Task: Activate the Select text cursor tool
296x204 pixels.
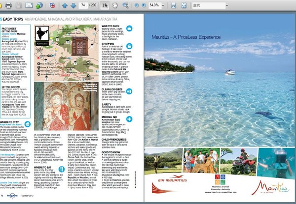Action: [105, 5]
